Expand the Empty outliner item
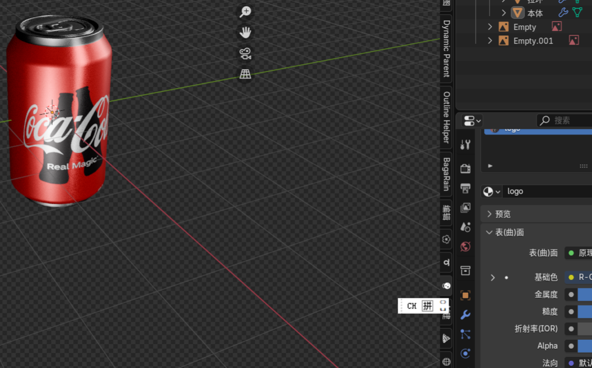Viewport: 592px width, 368px height. pos(490,27)
